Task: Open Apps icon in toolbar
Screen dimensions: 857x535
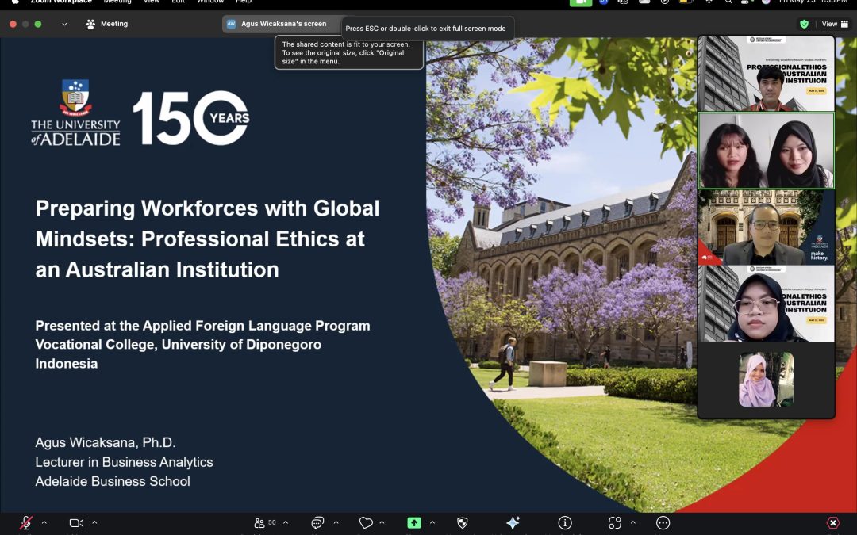Action: (x=615, y=523)
